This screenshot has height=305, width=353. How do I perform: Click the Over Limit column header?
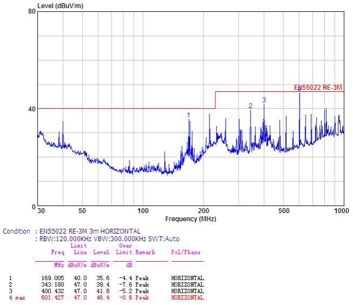pyautogui.click(x=125, y=249)
